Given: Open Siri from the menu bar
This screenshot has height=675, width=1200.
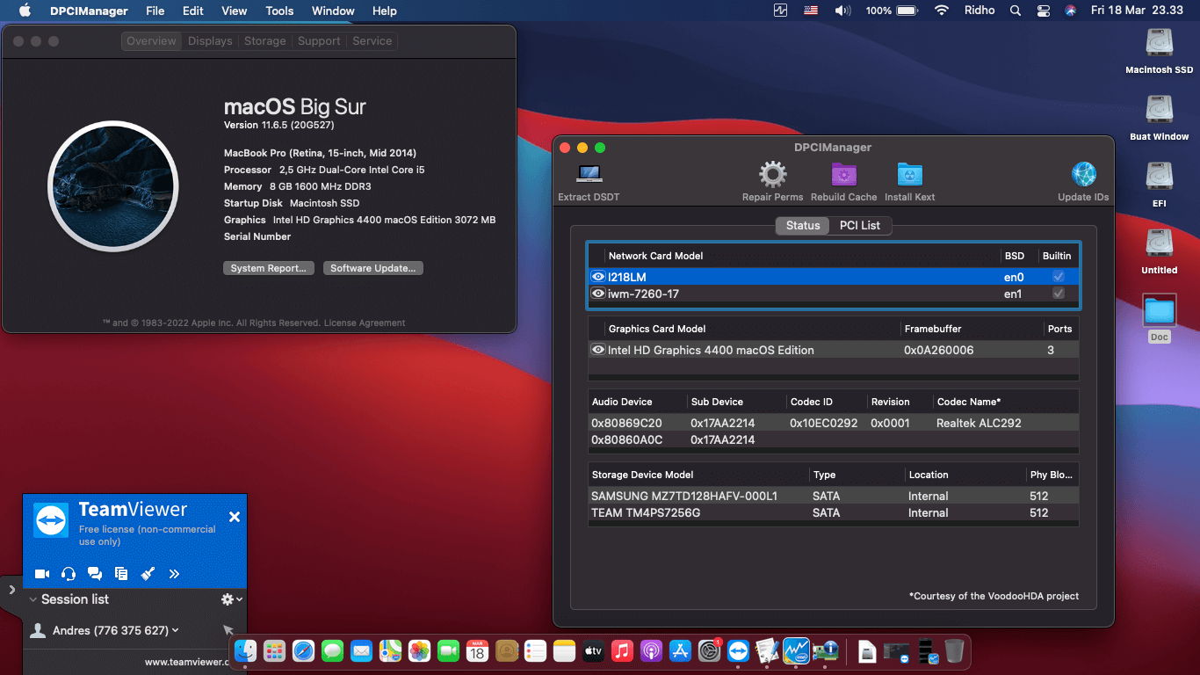Looking at the screenshot, I should (x=1070, y=11).
